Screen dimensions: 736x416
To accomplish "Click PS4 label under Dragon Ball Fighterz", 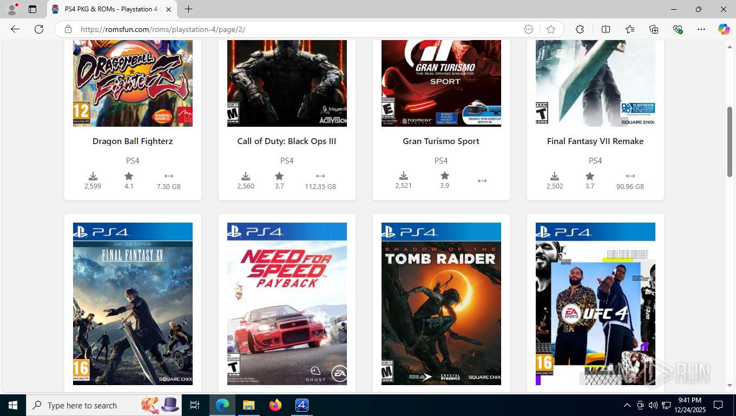I will [x=133, y=160].
